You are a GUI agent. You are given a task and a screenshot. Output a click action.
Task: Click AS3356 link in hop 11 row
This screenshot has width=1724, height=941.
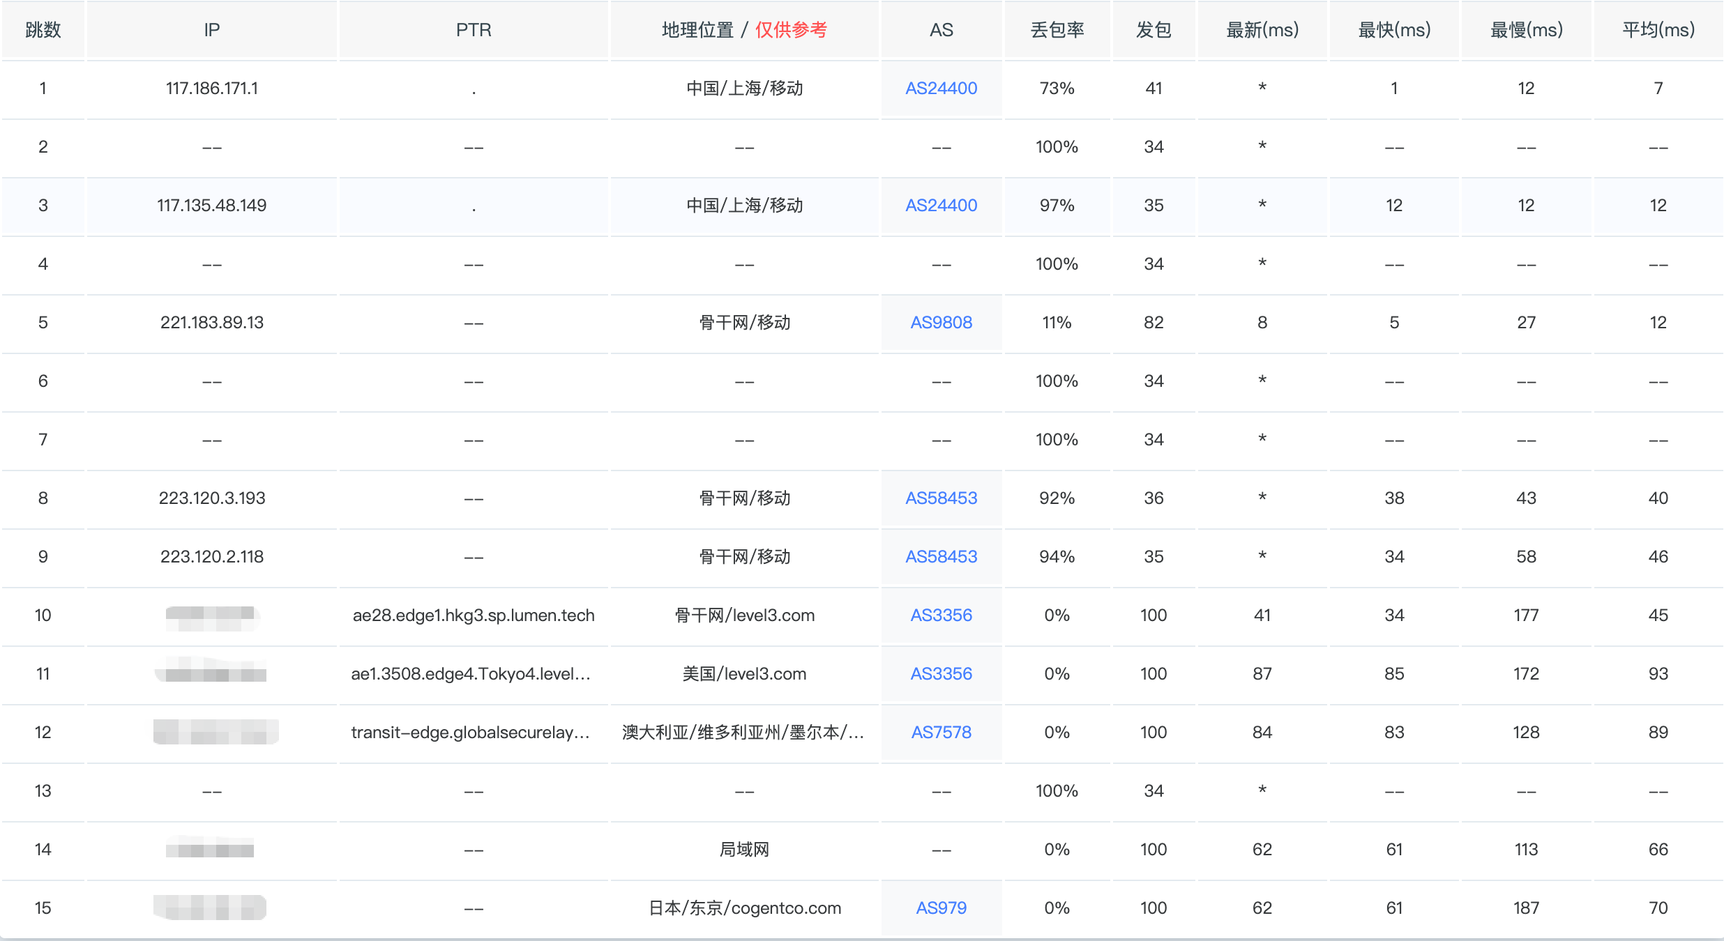point(941,674)
